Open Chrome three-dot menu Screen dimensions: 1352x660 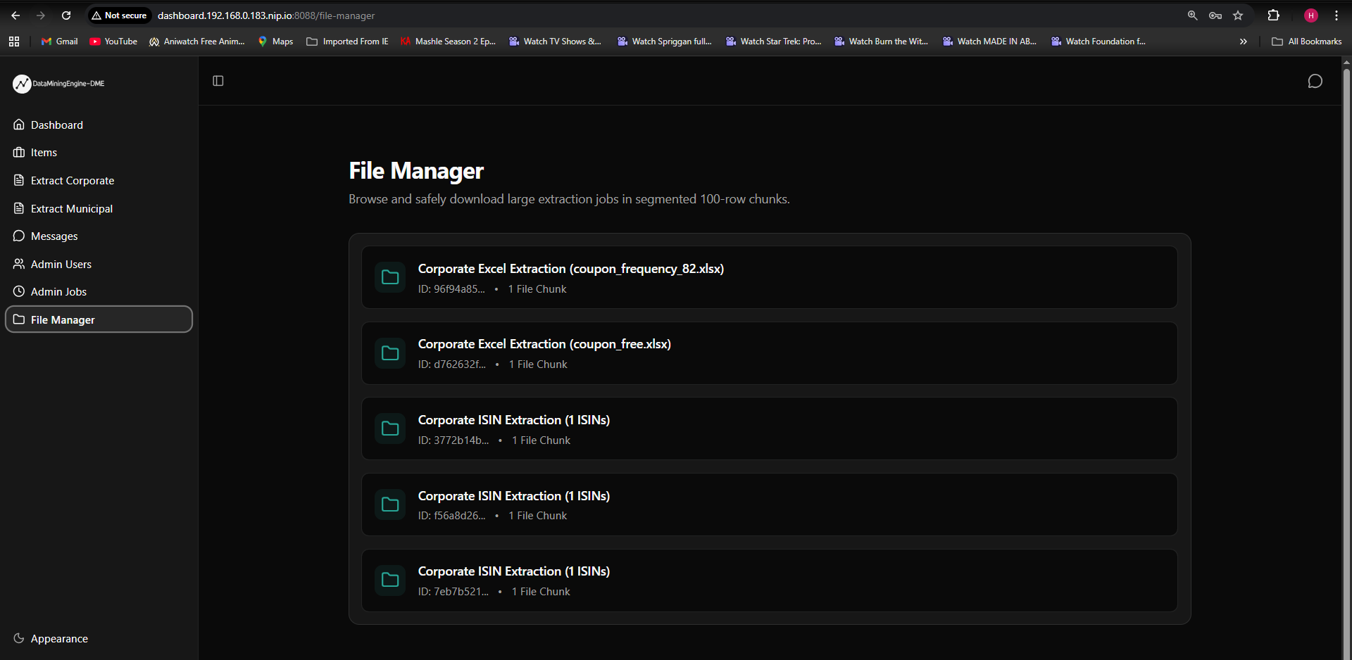pyautogui.click(x=1336, y=15)
